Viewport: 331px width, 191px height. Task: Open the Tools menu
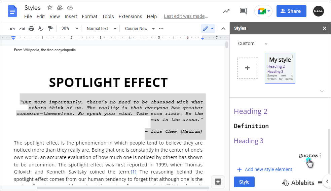pyautogui.click(x=108, y=17)
